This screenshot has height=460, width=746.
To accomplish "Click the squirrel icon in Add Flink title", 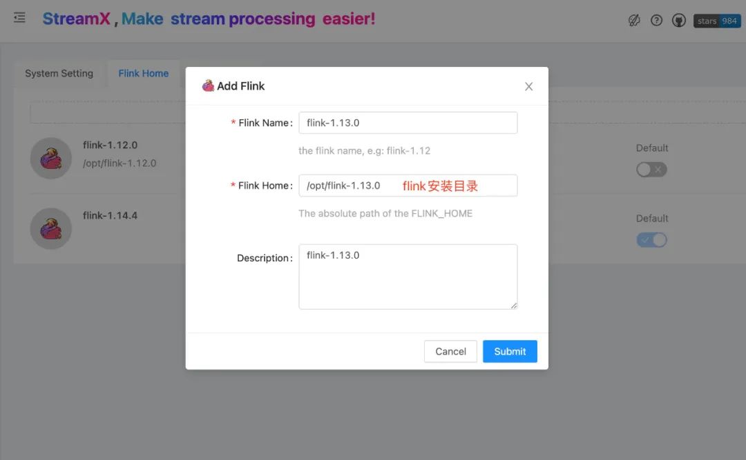I will point(208,86).
